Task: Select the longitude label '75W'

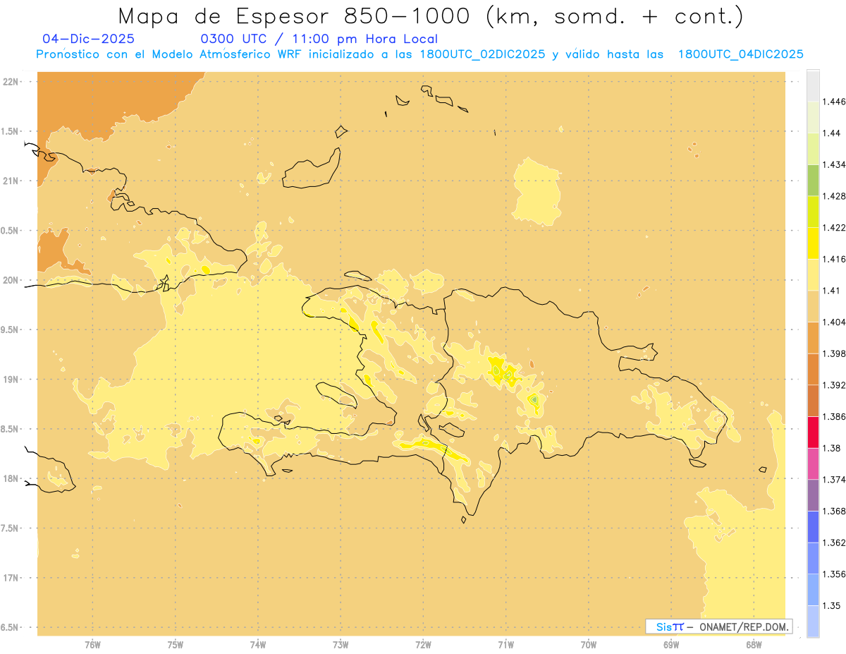Action: [175, 645]
